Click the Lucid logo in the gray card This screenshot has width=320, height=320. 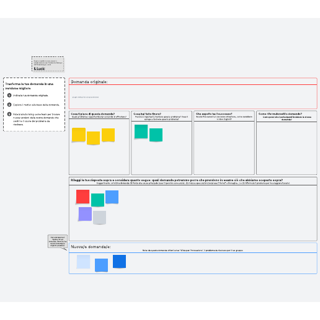pyautogui.click(x=39, y=68)
